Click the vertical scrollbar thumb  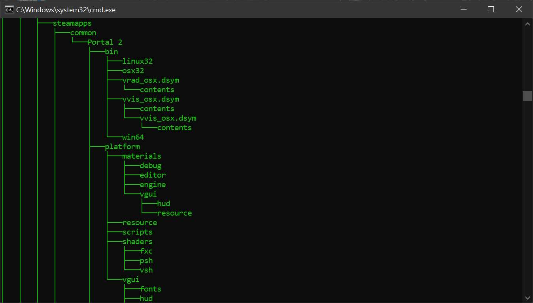(527, 96)
